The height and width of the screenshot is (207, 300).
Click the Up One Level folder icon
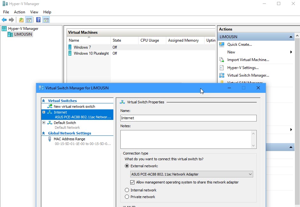pos(21,20)
